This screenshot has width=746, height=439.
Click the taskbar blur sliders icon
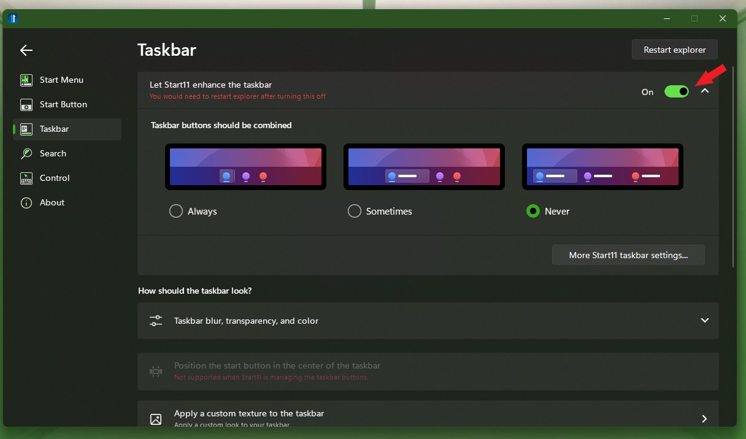156,321
